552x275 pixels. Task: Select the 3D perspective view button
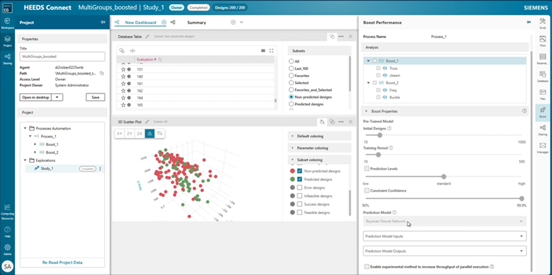point(150,134)
